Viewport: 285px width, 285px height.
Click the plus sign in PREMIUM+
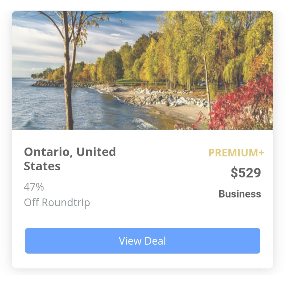(x=261, y=153)
